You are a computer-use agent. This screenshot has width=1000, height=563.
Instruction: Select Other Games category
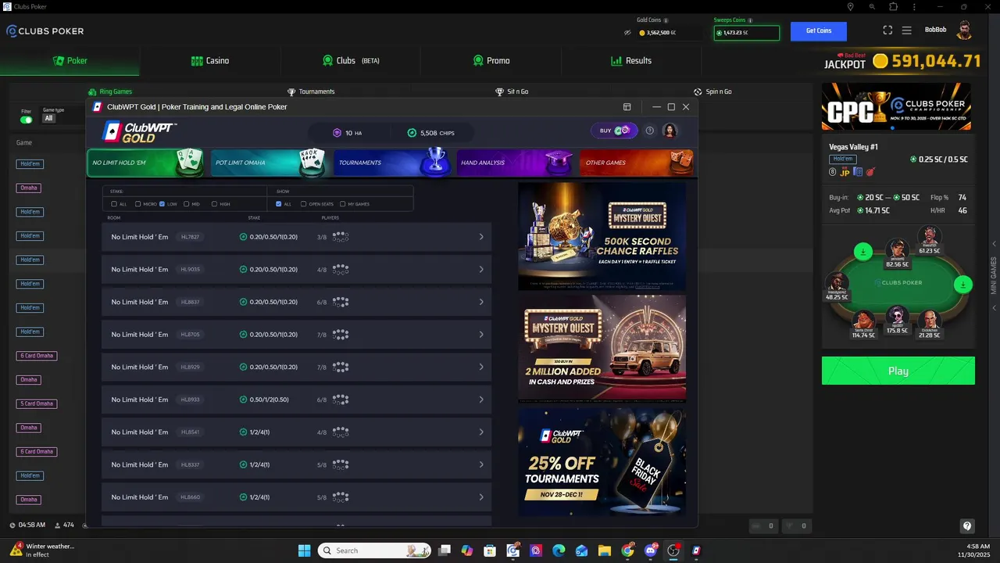pos(637,163)
